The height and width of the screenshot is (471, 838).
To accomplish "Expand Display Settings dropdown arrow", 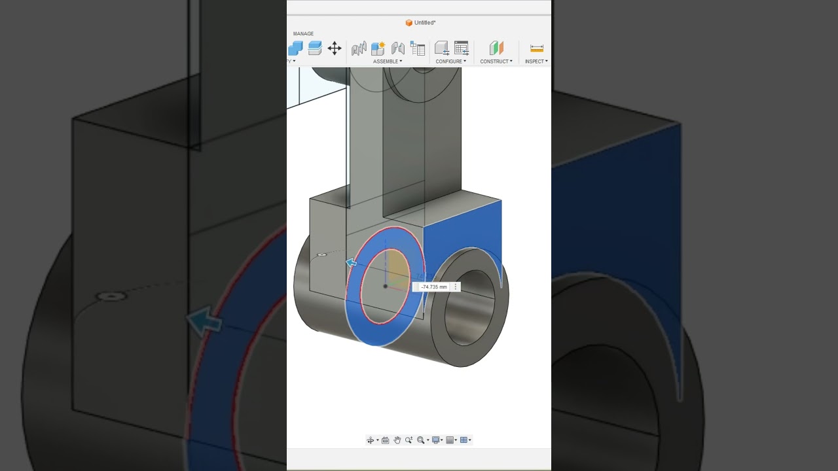I will click(x=442, y=440).
